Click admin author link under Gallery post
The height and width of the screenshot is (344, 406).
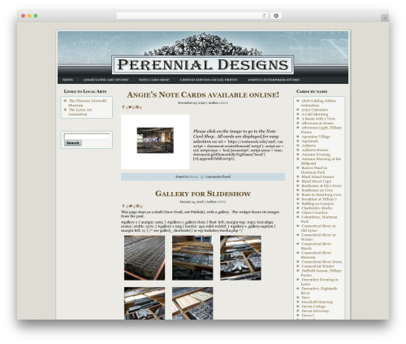[x=222, y=202]
